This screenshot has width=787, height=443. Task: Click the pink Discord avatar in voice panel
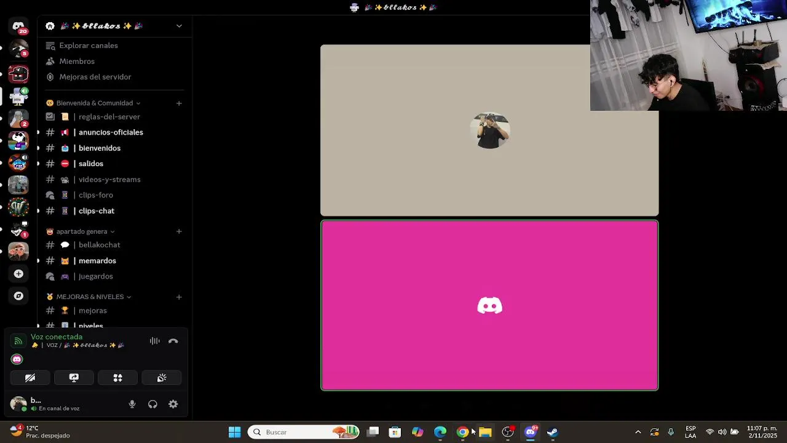[17, 359]
